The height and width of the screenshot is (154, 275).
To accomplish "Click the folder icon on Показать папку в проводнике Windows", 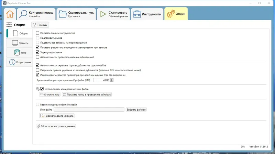I will pyautogui.click(x=65, y=94).
